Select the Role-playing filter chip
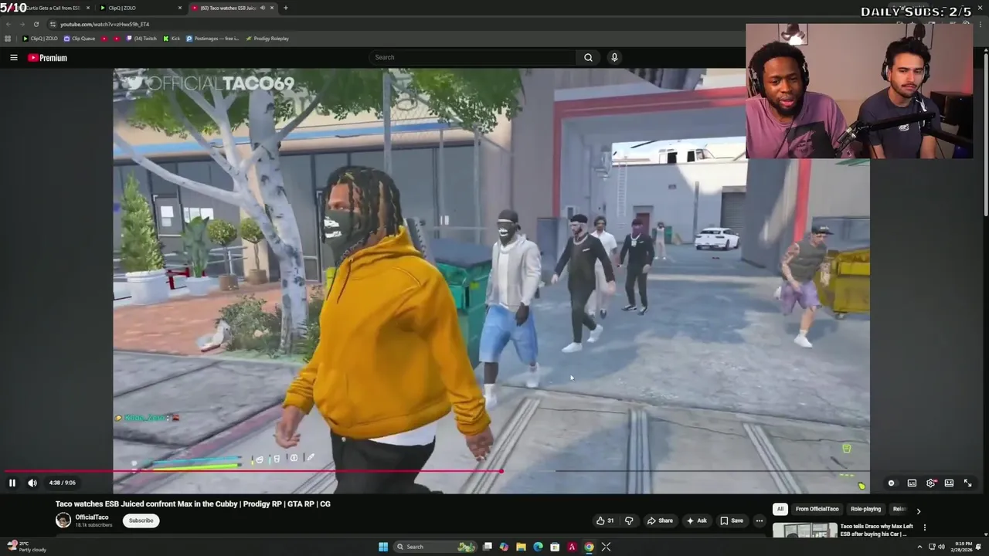This screenshot has width=989, height=556. pos(865,509)
